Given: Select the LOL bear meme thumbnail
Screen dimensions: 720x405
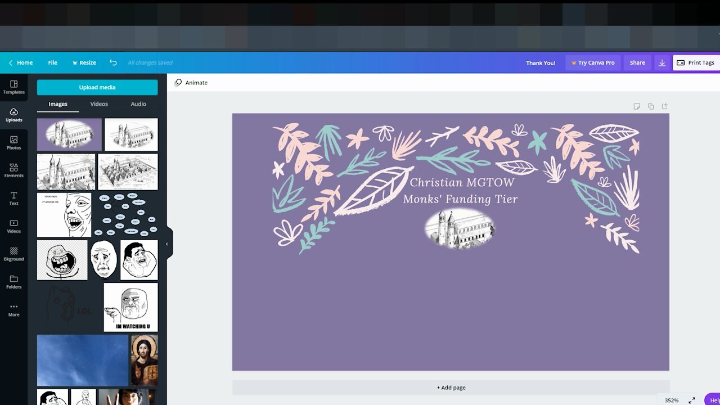Looking at the screenshot, I should tap(69, 307).
